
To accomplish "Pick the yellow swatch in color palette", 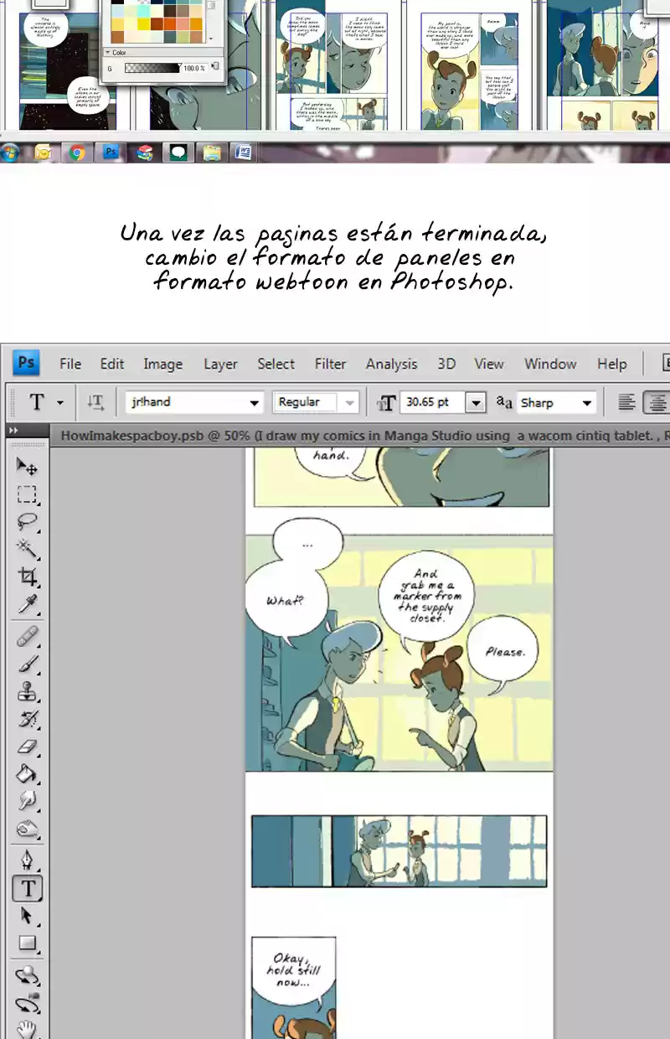I will (x=144, y=23).
